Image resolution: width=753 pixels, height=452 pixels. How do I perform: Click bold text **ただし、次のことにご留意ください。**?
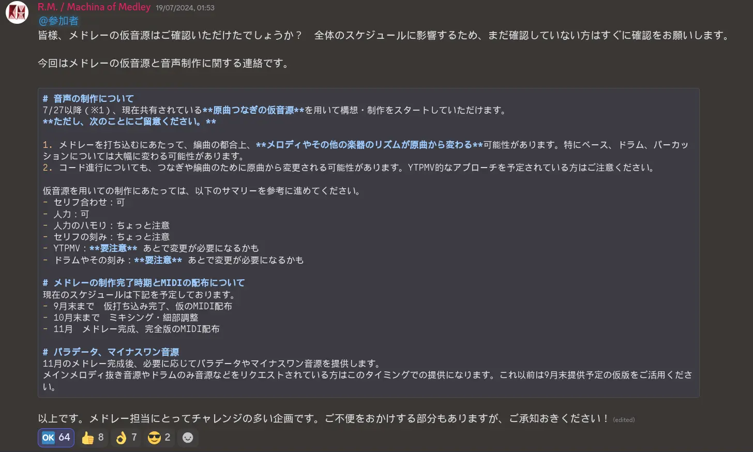pyautogui.click(x=129, y=122)
